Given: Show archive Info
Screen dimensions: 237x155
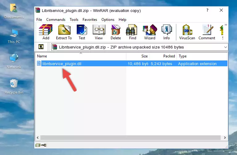Looking at the screenshot, I should click(x=166, y=32).
